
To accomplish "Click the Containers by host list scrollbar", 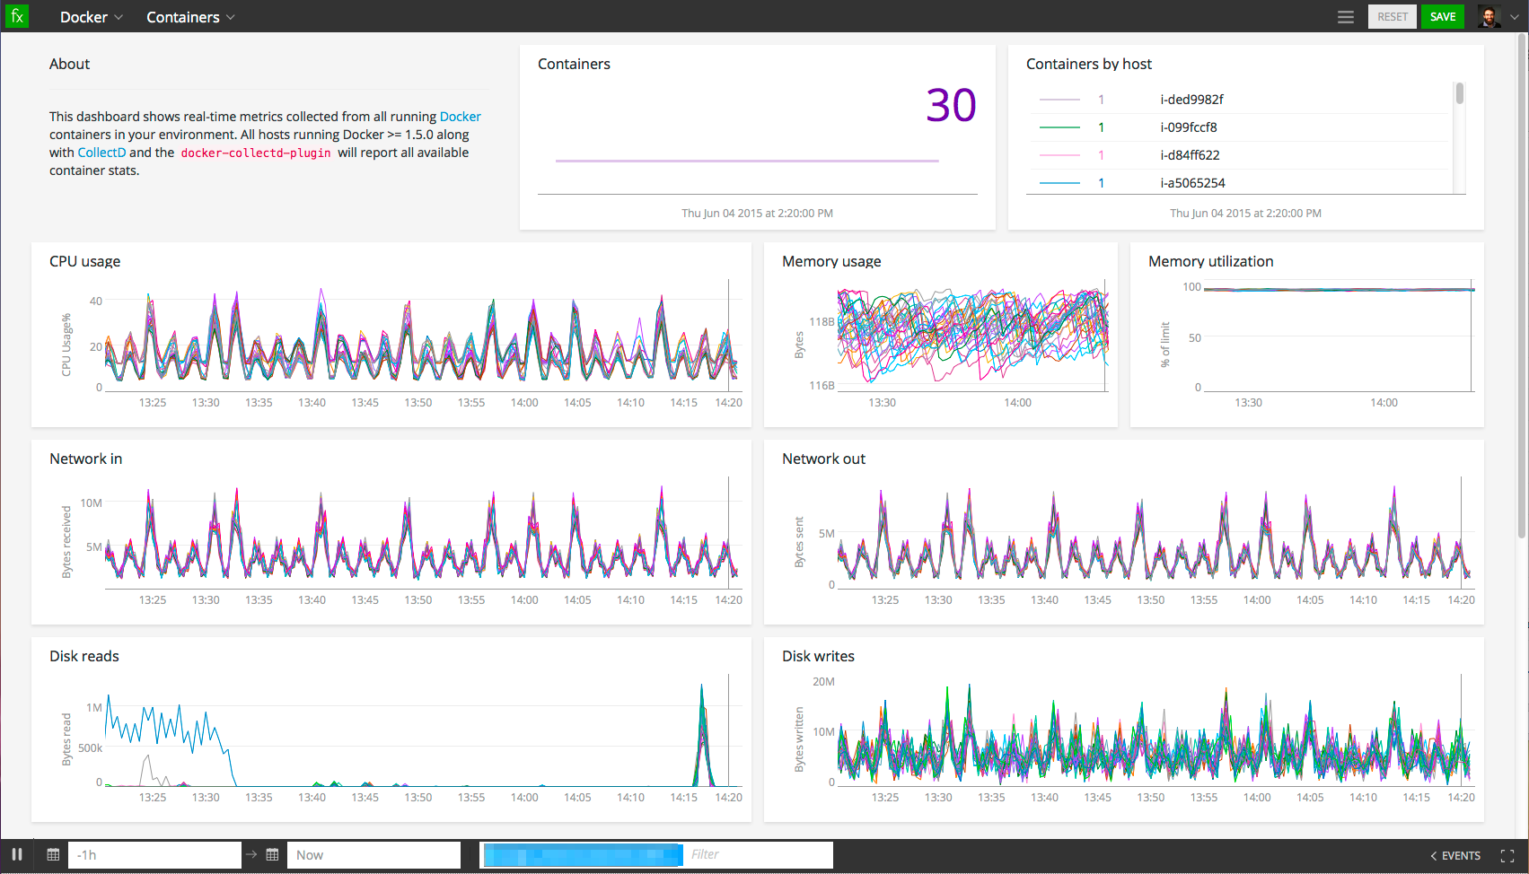I will coord(1459,94).
